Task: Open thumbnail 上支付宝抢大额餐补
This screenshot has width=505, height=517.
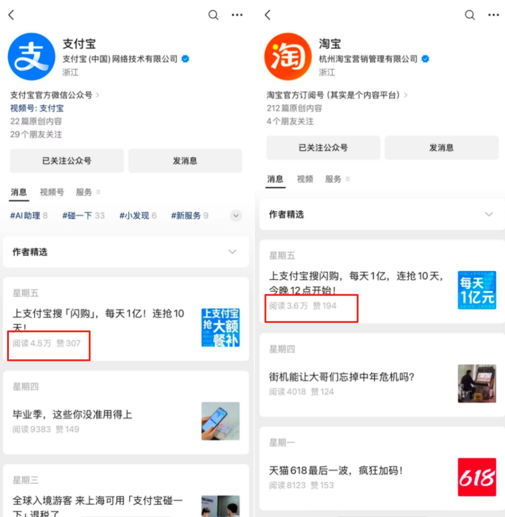Action: click(x=220, y=328)
